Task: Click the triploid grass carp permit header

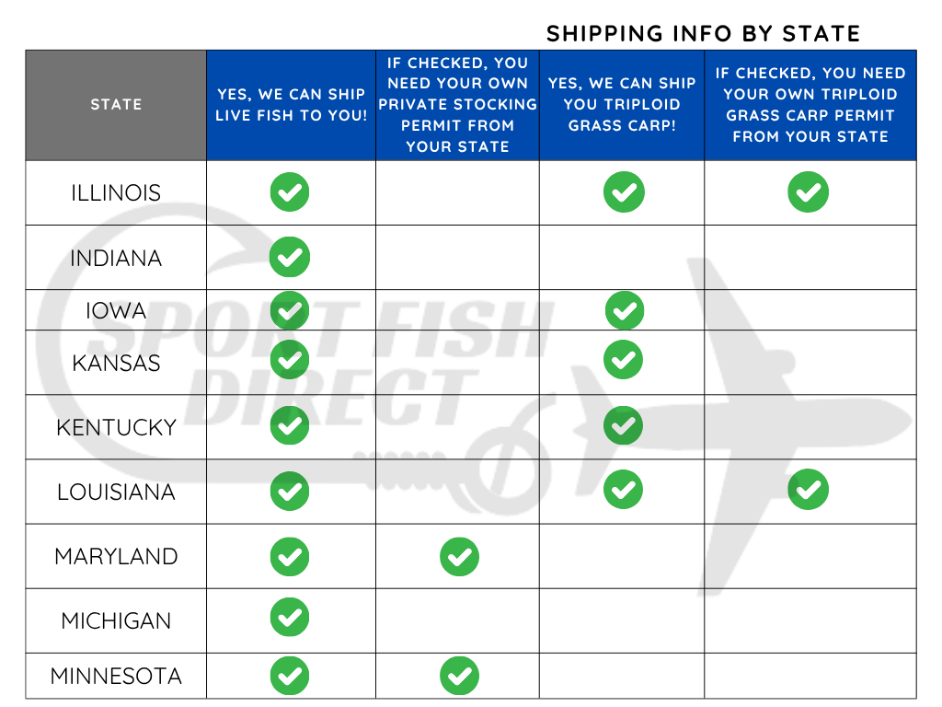Action: [x=810, y=105]
